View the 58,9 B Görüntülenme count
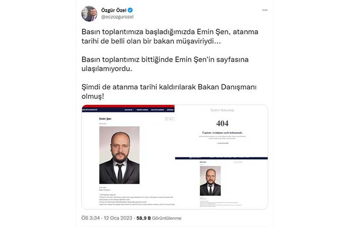 [x=159, y=218]
